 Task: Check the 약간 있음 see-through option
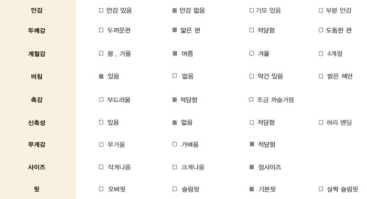[251, 76]
